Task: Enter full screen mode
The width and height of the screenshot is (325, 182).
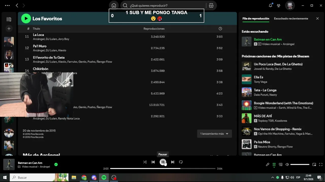Action: click(x=321, y=165)
